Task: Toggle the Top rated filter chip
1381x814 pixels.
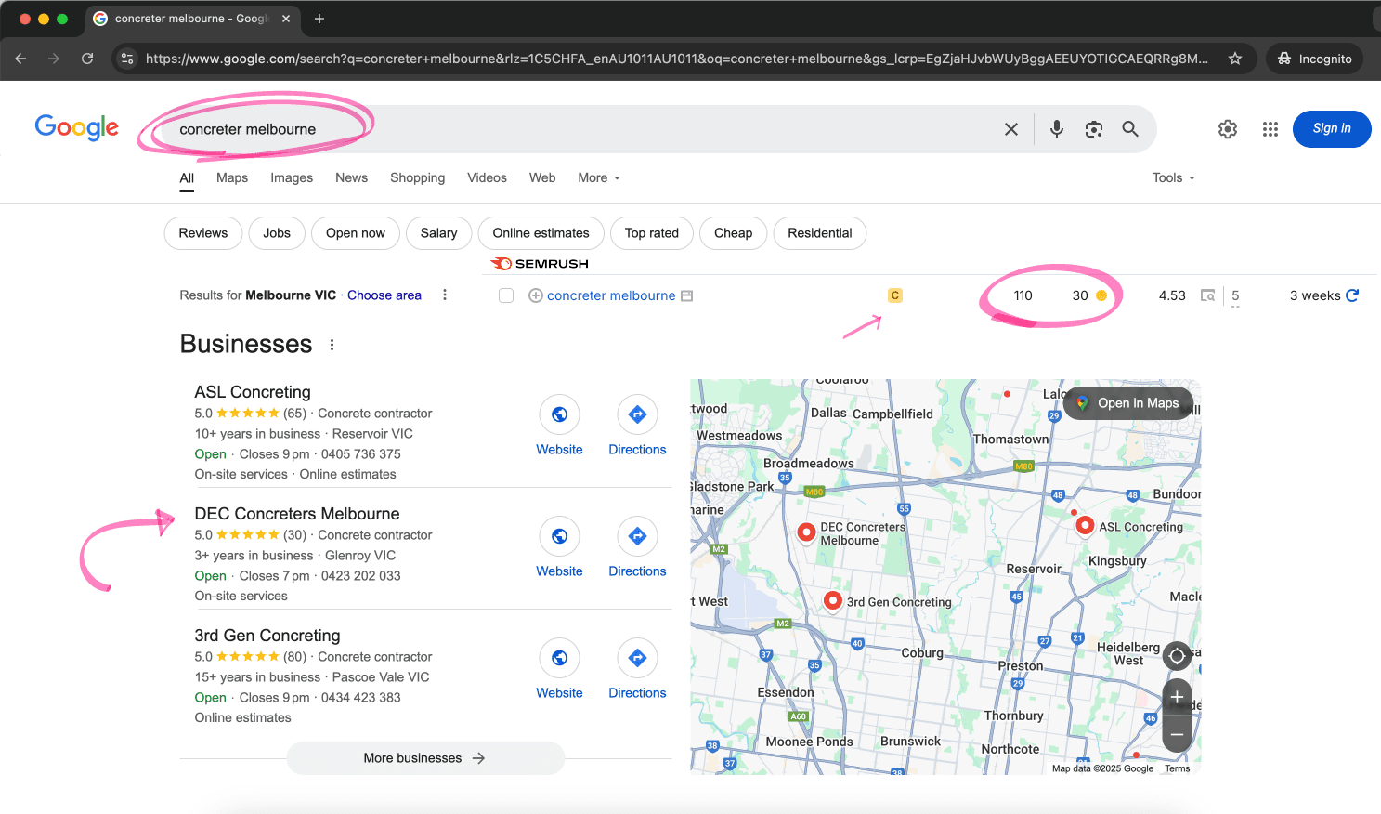Action: pyautogui.click(x=651, y=233)
